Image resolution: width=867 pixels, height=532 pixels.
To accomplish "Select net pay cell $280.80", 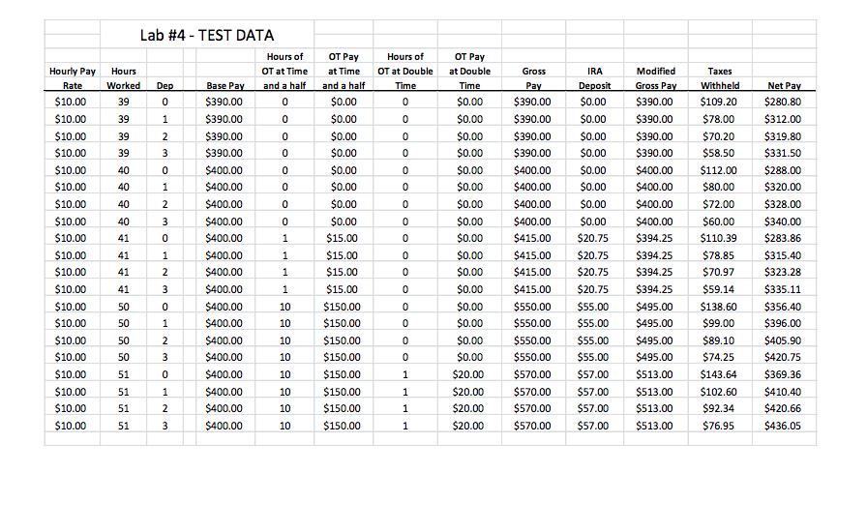I will [x=783, y=102].
